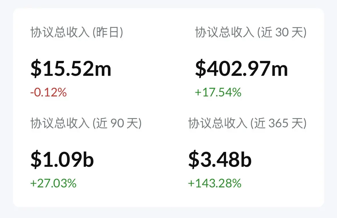337x218 pixels.
Task: Click the dollar sign in $1.09b
Action: [x=36, y=159]
